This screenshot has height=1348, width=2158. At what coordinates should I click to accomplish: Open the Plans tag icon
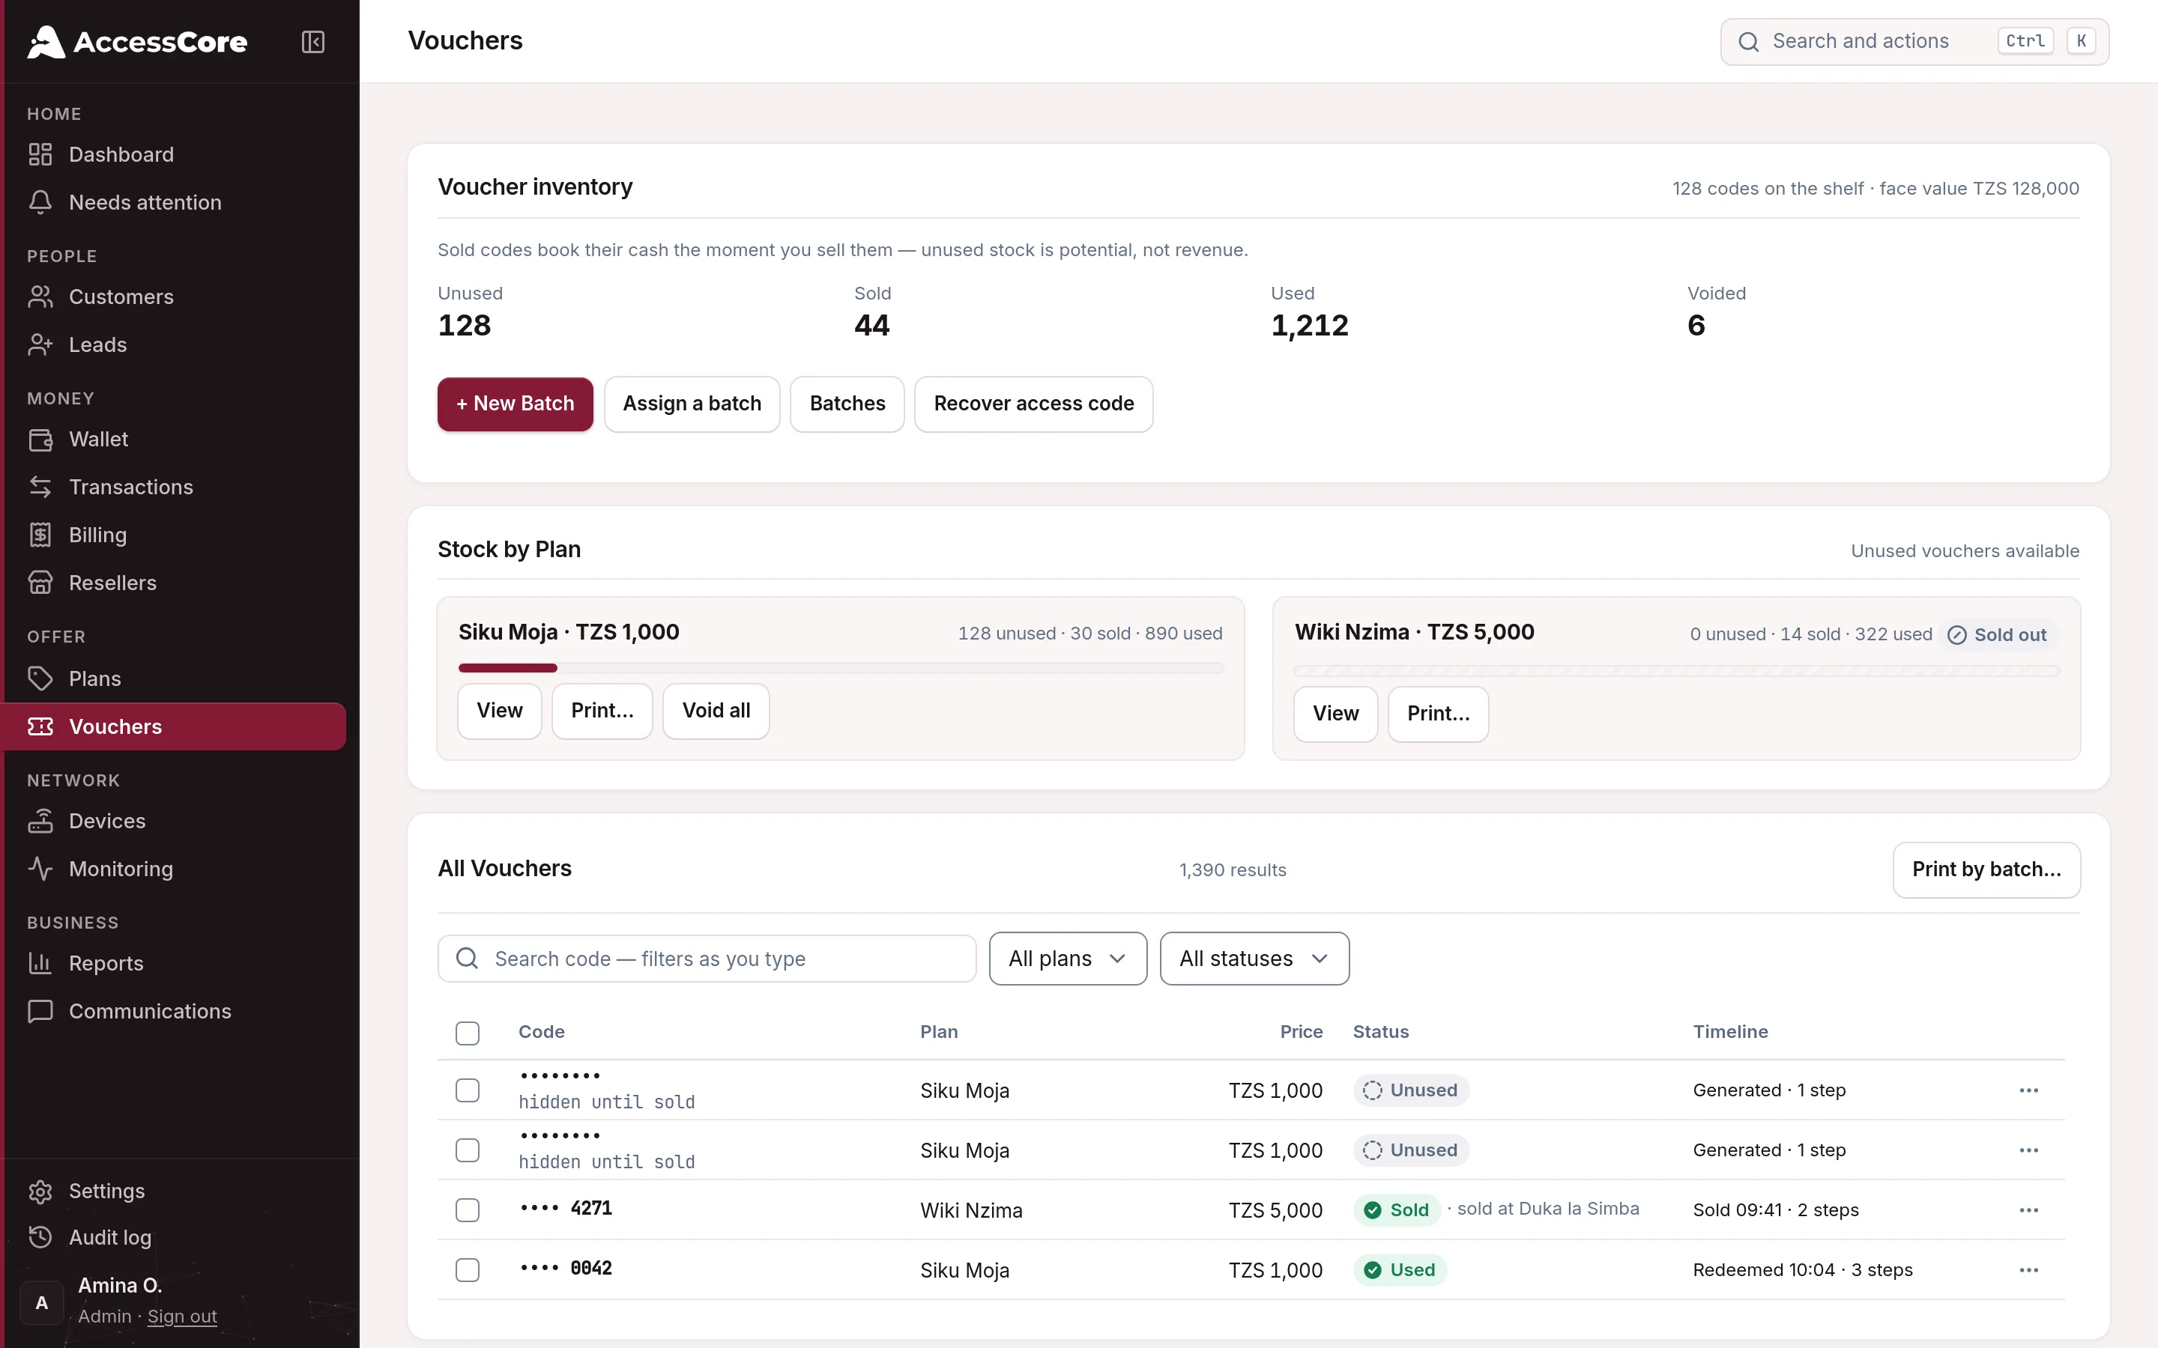40,678
